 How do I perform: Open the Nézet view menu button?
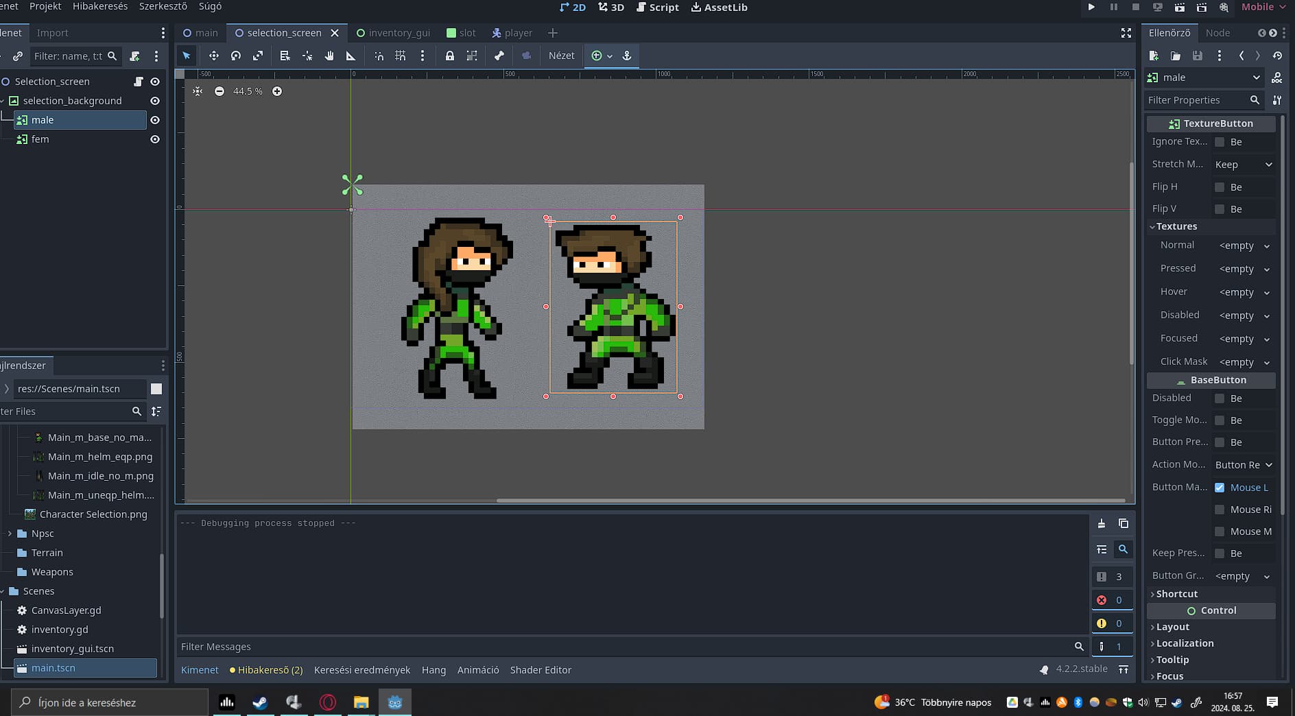[x=561, y=56]
